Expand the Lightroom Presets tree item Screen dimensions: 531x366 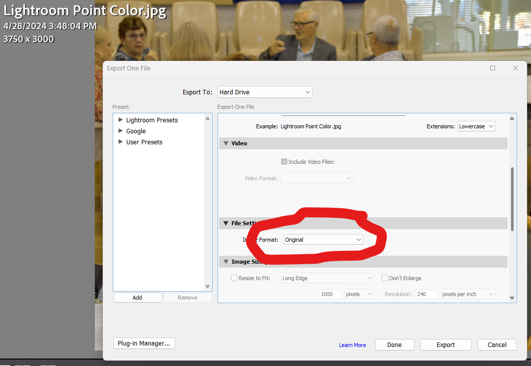point(120,120)
